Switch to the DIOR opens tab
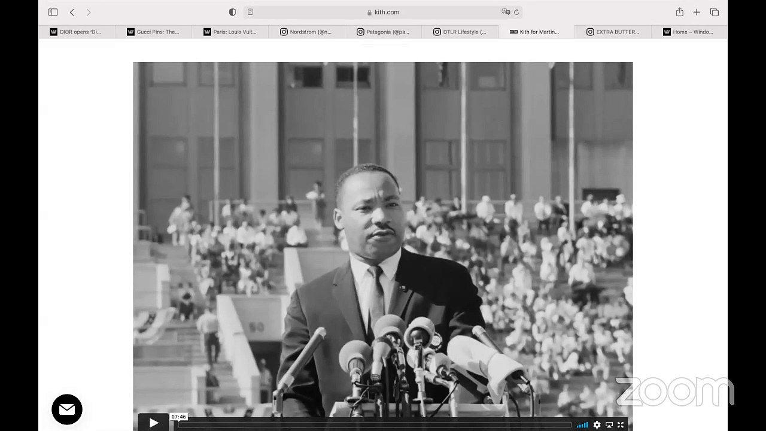This screenshot has width=766, height=431. tap(77, 32)
